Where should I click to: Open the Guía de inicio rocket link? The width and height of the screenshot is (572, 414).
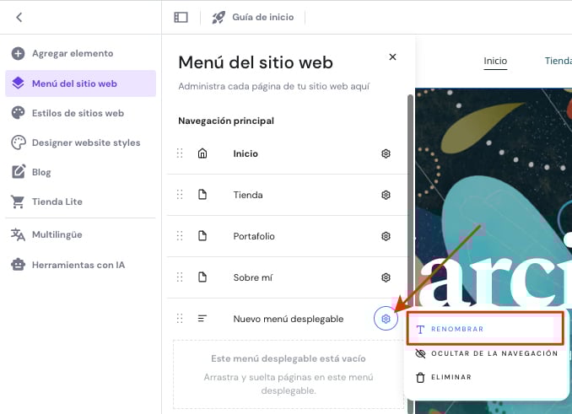pos(252,17)
